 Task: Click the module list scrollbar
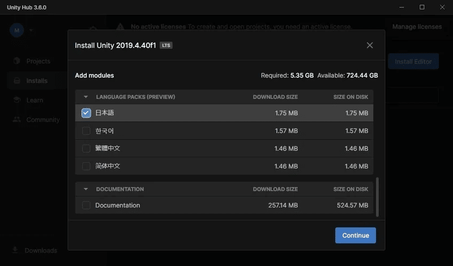(377, 197)
